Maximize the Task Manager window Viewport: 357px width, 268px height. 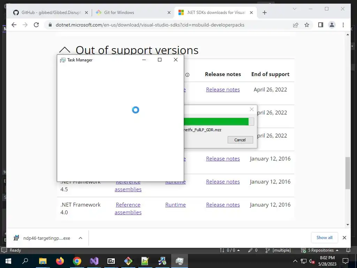point(160,60)
